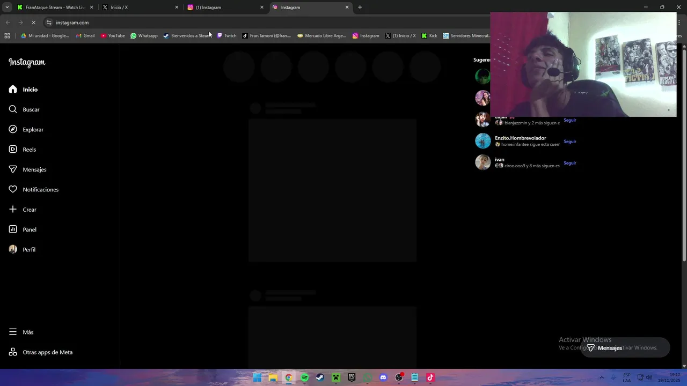The height and width of the screenshot is (386, 687).
Task: Open TikTok app in taskbar
Action: 430,377
